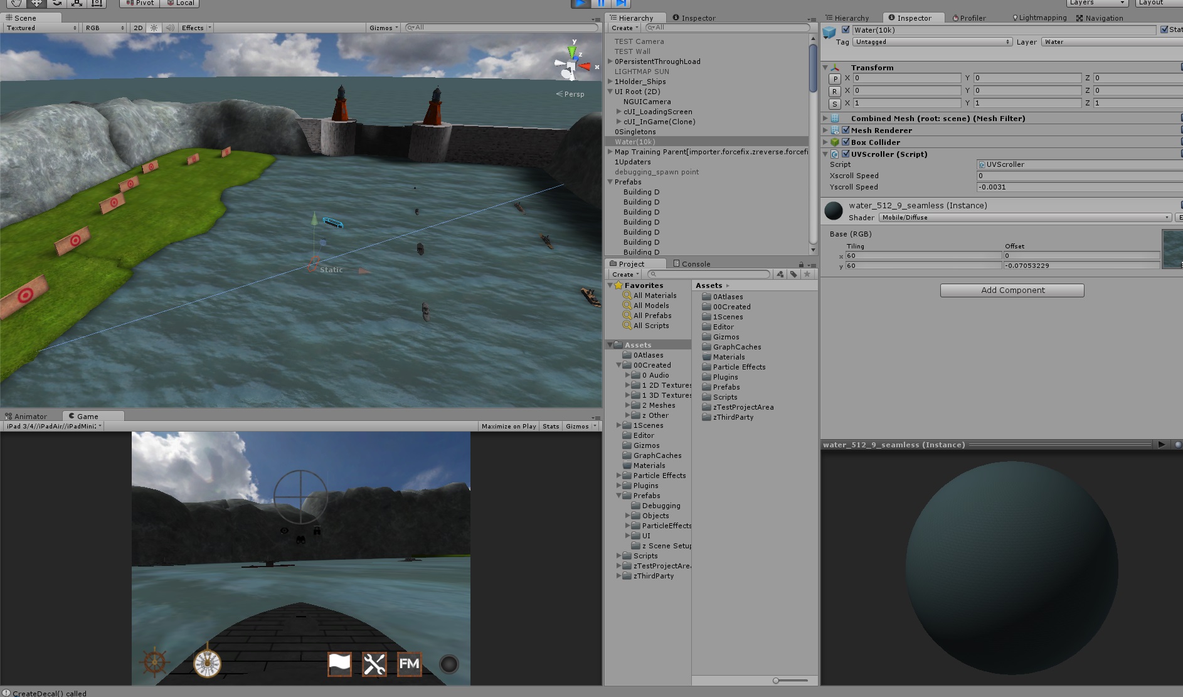Click search by label tag icon
Screen dimensions: 1183x697
793,274
